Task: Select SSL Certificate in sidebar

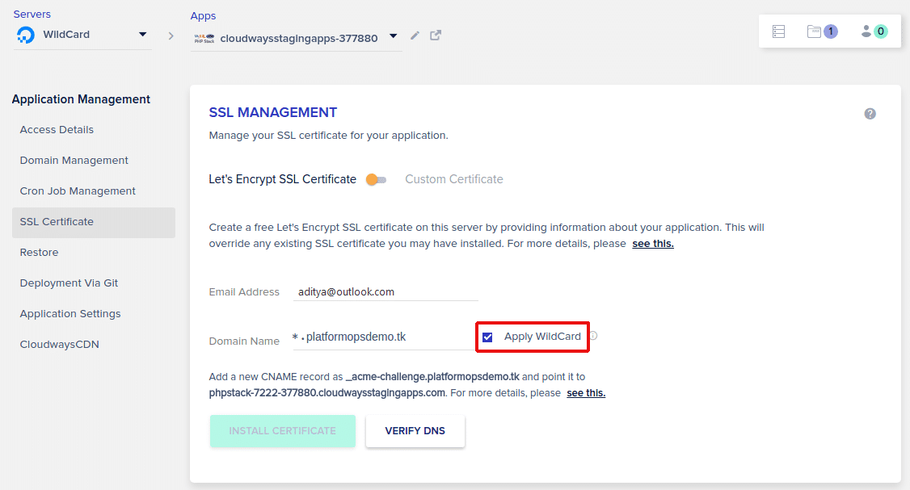Action: 94,222
